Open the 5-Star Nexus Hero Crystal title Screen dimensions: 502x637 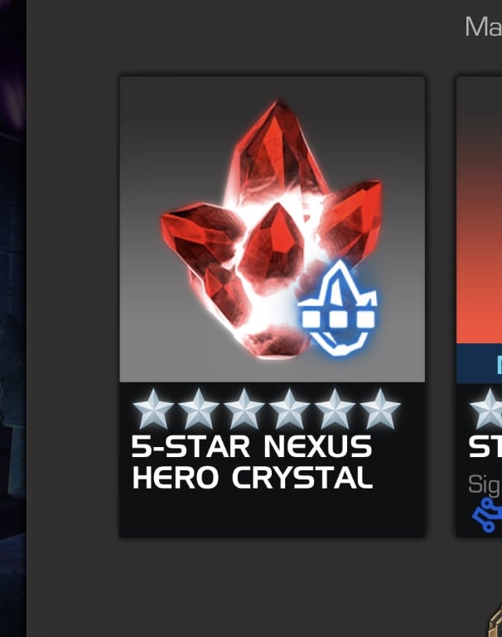pos(252,462)
